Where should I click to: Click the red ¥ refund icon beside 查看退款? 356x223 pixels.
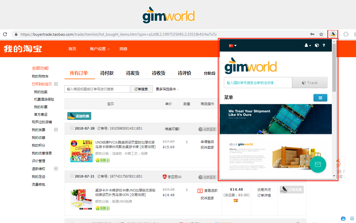(x=200, y=191)
